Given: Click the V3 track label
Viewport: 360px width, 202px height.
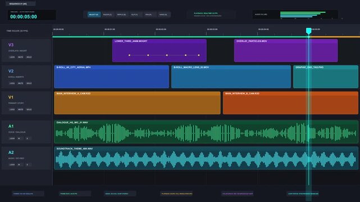Looking at the screenshot, I should pyautogui.click(x=11, y=45).
